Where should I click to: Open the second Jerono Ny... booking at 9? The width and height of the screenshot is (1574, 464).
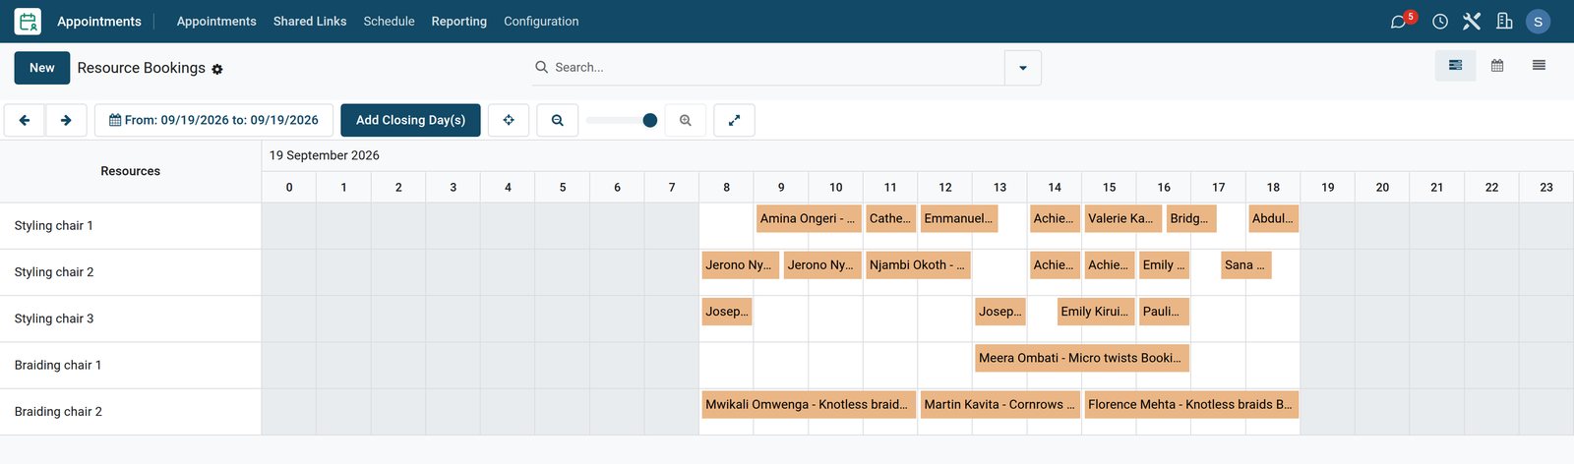[x=822, y=264]
